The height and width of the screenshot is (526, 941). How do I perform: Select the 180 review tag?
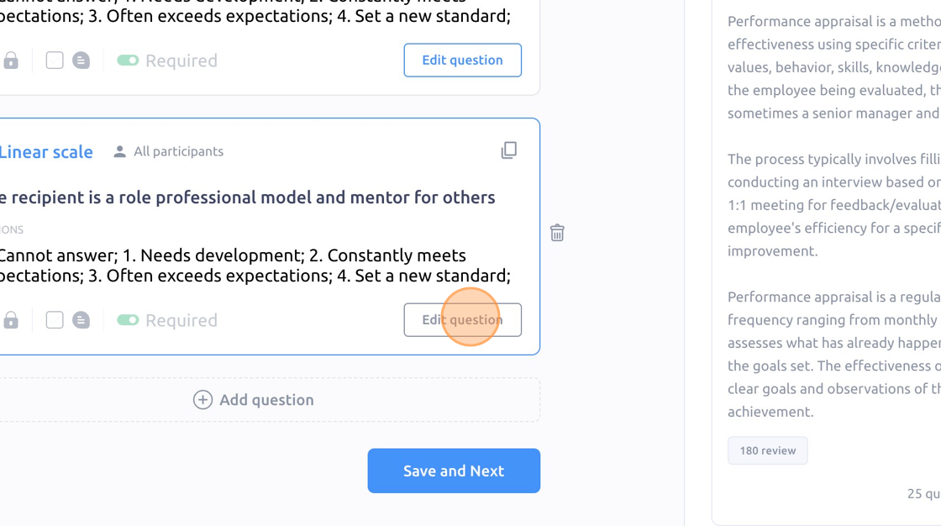click(x=768, y=450)
